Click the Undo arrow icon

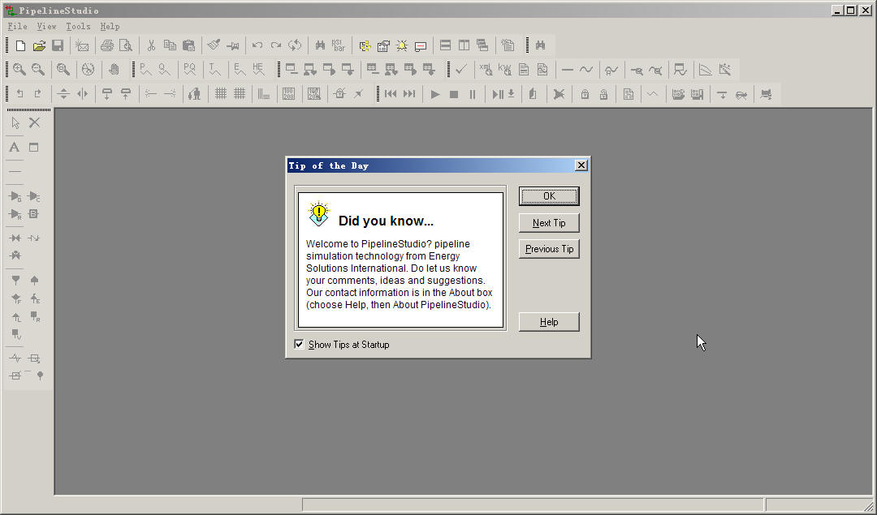(257, 45)
